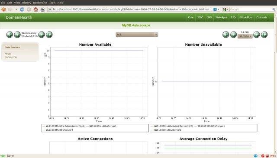Open the Web-Apps section
Viewport: 277px width, 158px height.
pyautogui.click(x=221, y=17)
